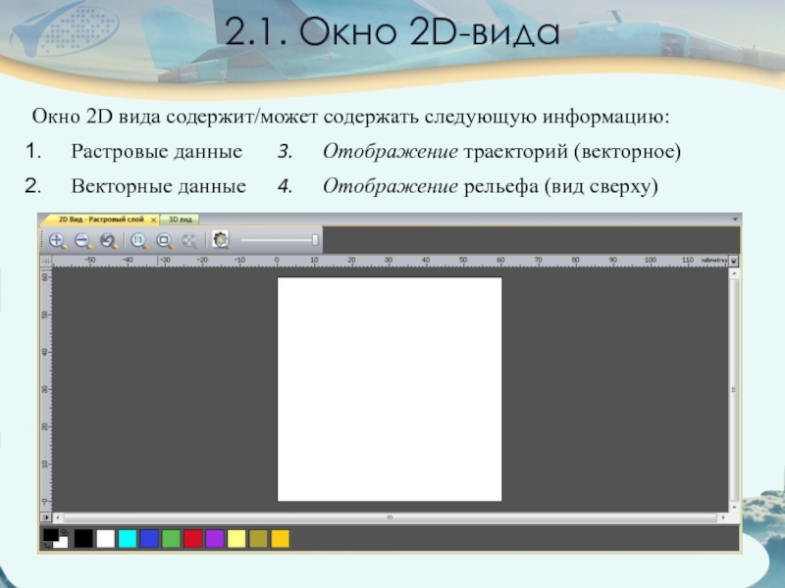785x588 pixels.
Task: Click the fit-to-window zoom icon
Action: point(164,240)
